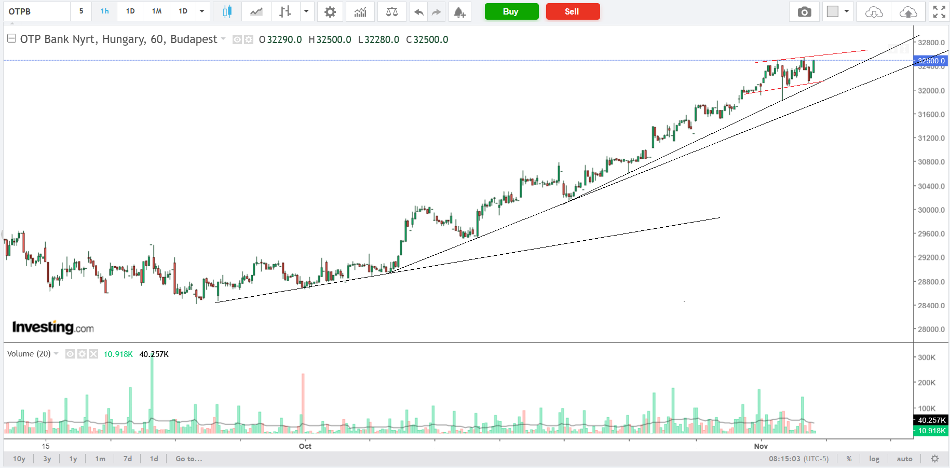Click the compare symbols scales icon

click(392, 11)
